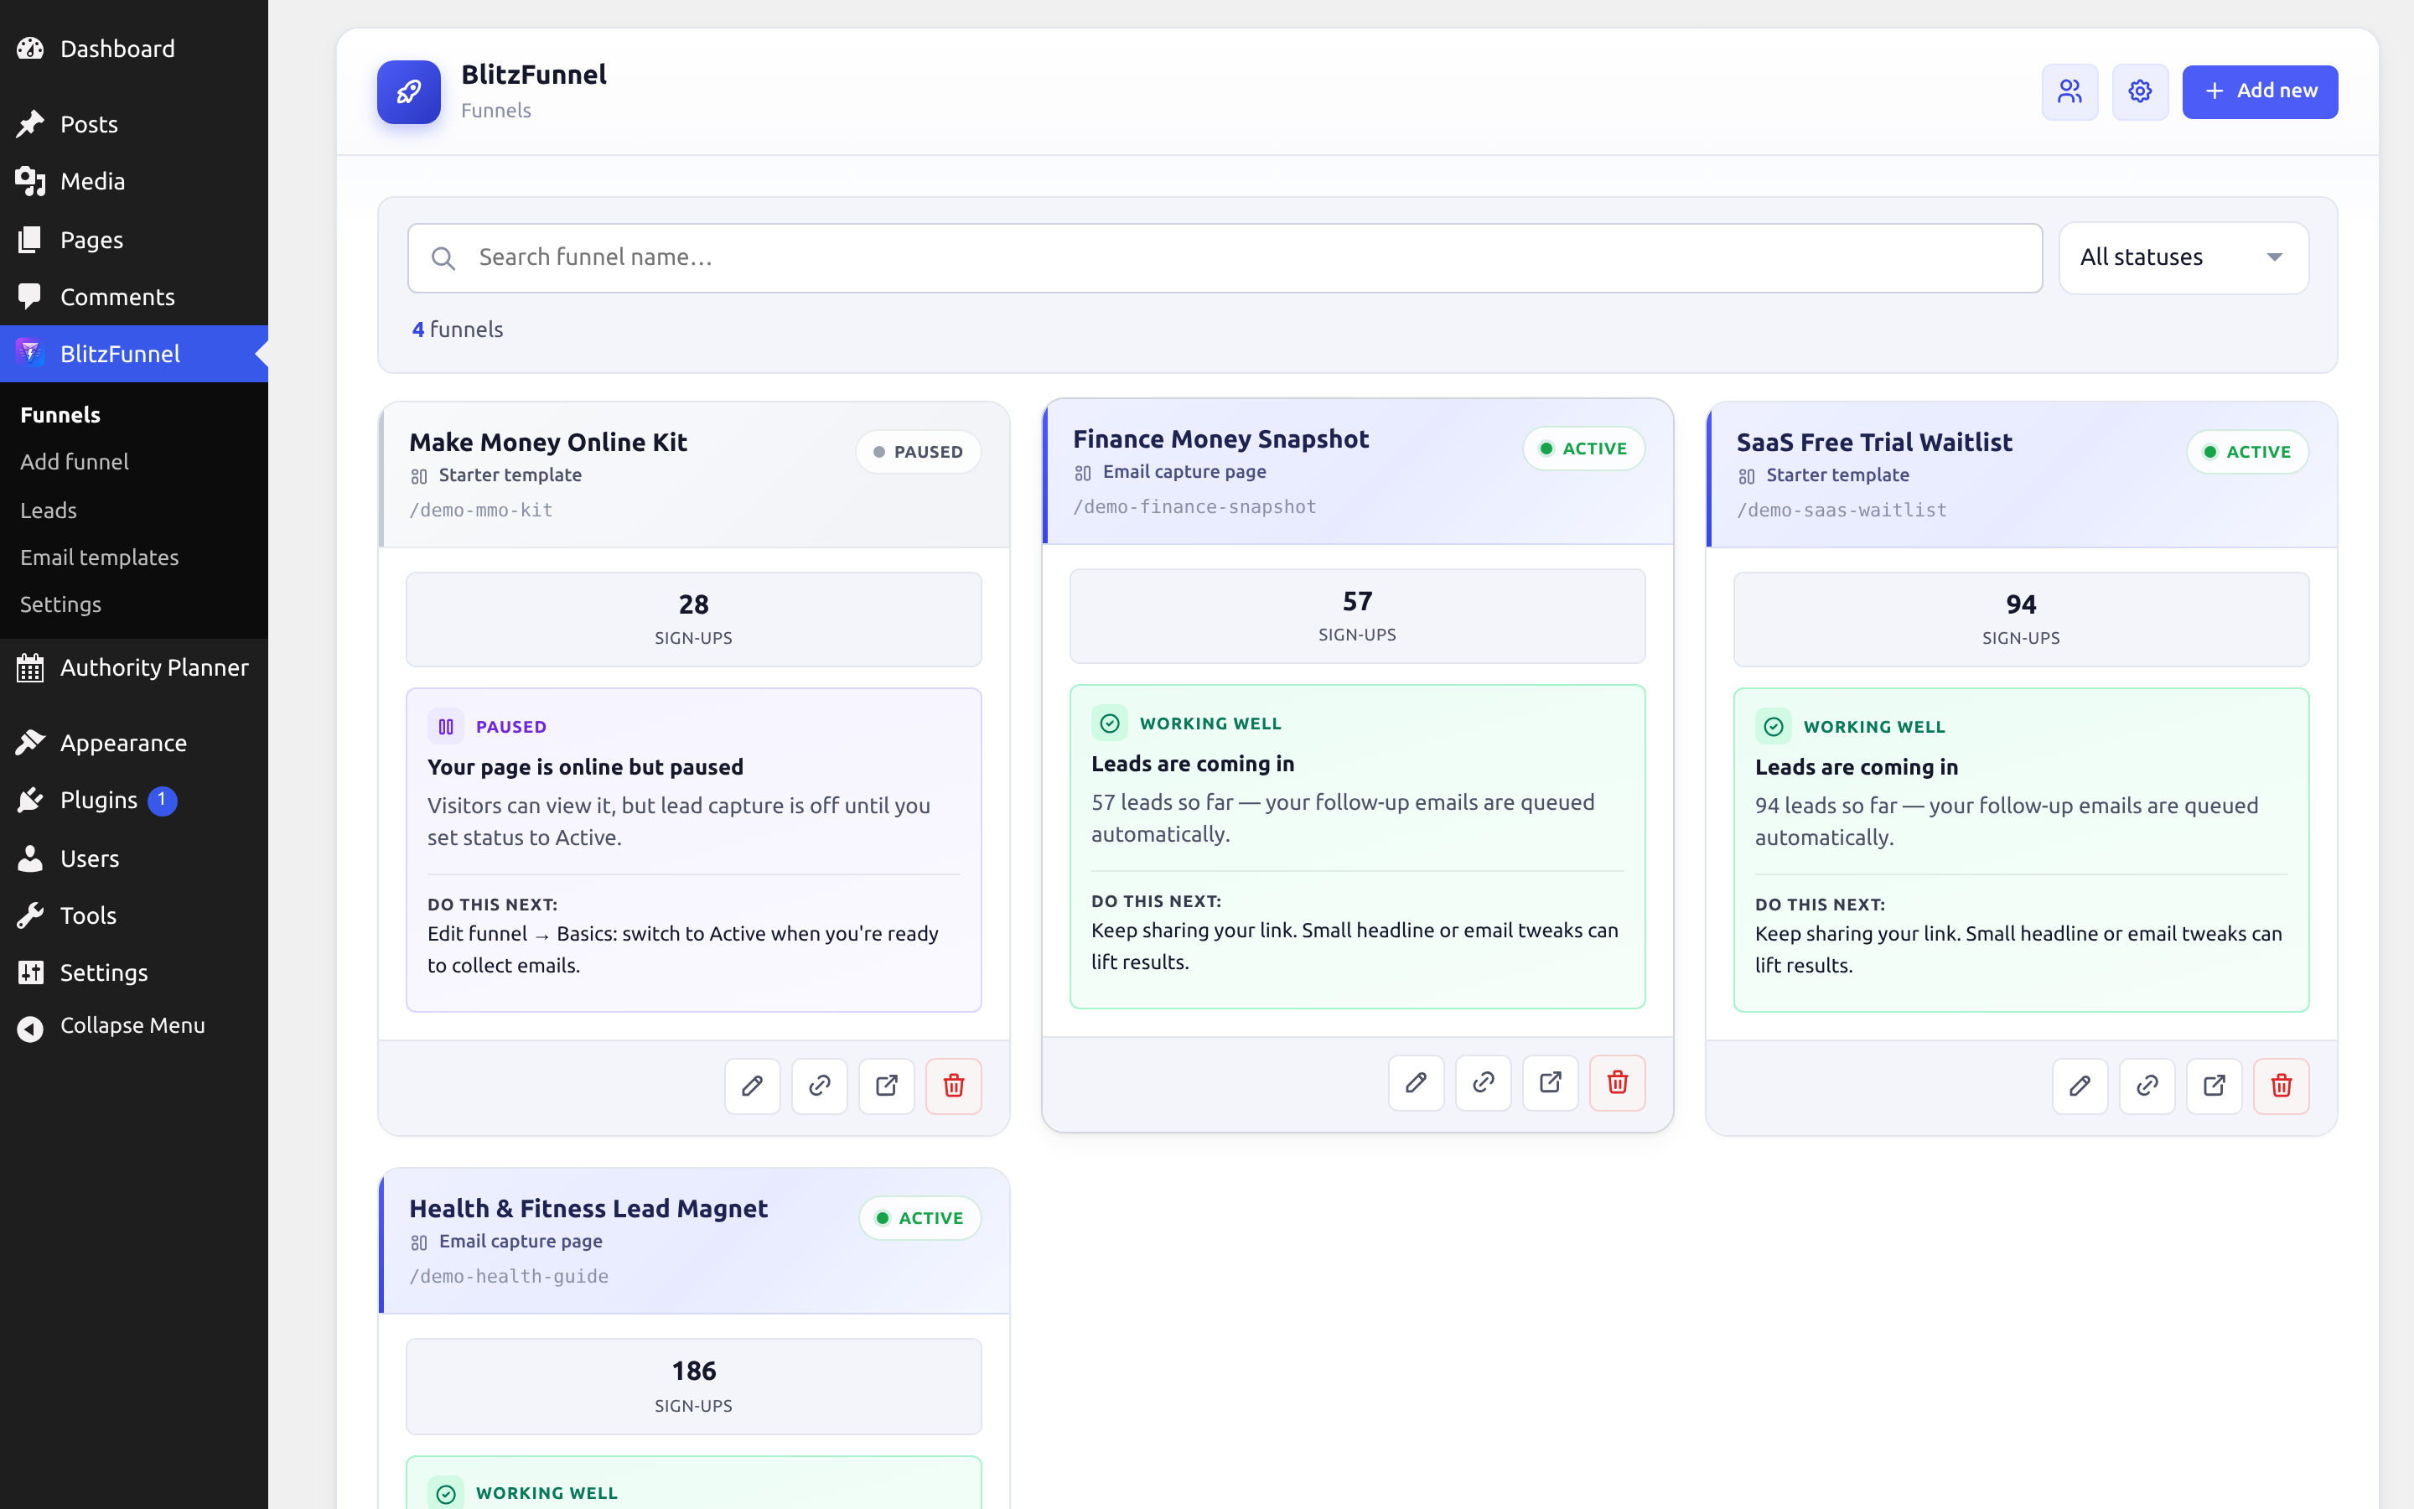
Task: Focus the Search funnel name field
Action: coord(1225,257)
